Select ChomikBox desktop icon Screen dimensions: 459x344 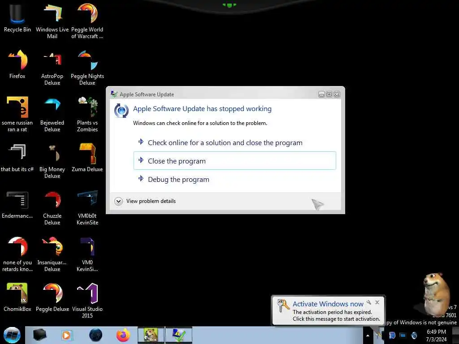pyautogui.click(x=17, y=297)
